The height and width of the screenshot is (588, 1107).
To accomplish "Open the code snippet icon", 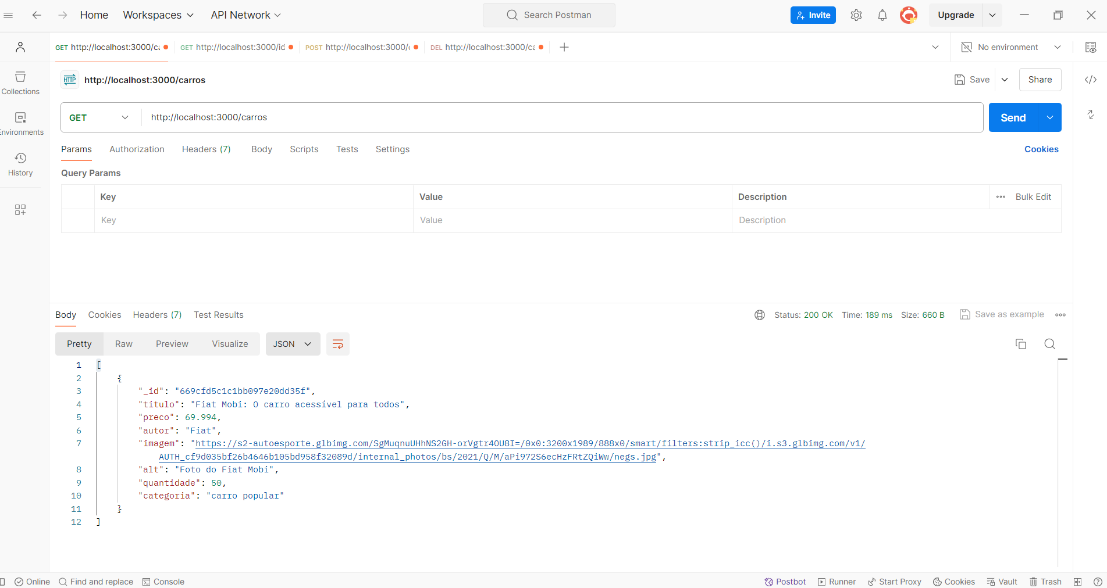I will click(1091, 80).
